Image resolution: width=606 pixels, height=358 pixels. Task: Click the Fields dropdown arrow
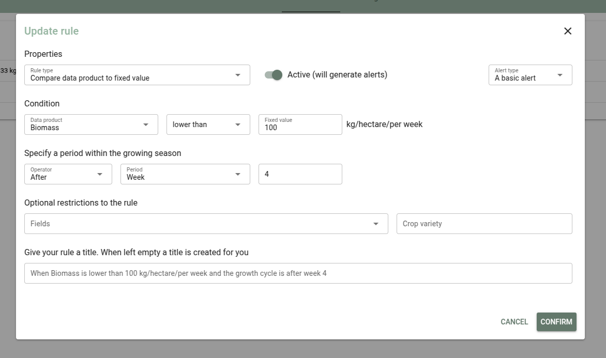coord(376,224)
